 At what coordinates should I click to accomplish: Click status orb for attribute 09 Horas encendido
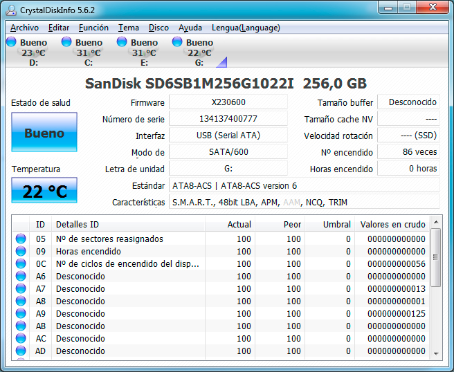[x=21, y=252]
